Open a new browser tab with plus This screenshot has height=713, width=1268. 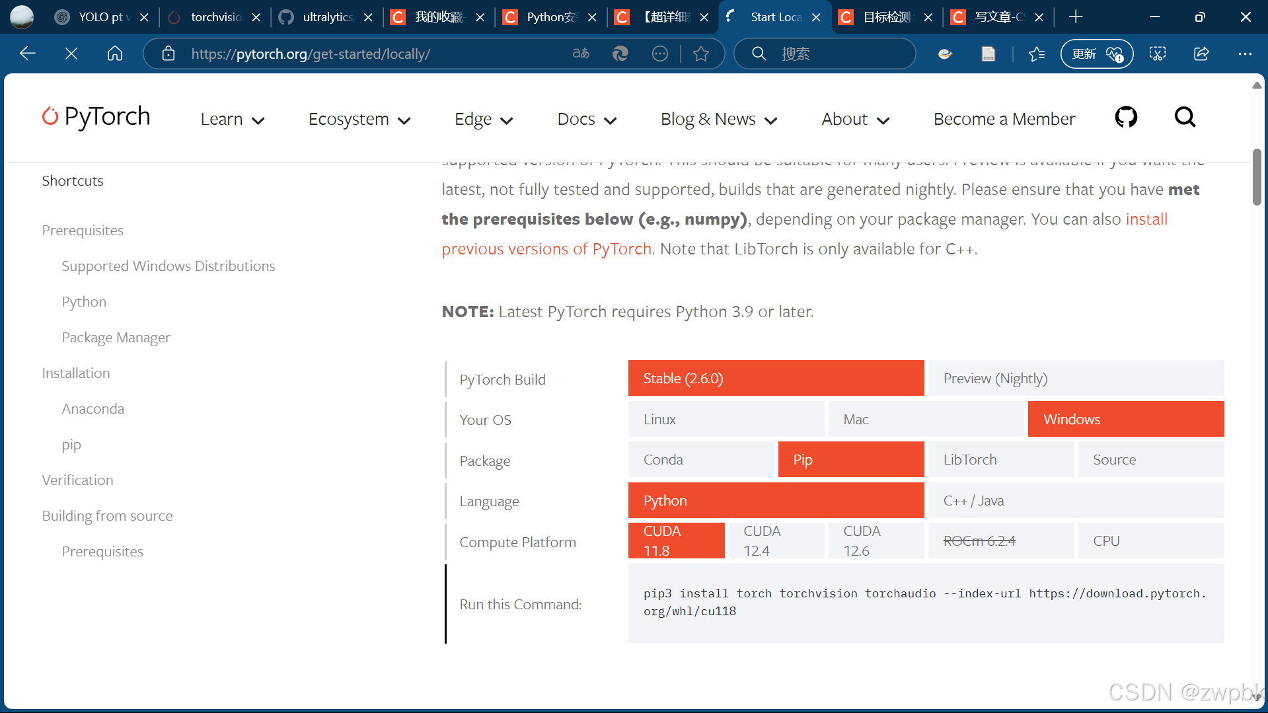[x=1076, y=17]
